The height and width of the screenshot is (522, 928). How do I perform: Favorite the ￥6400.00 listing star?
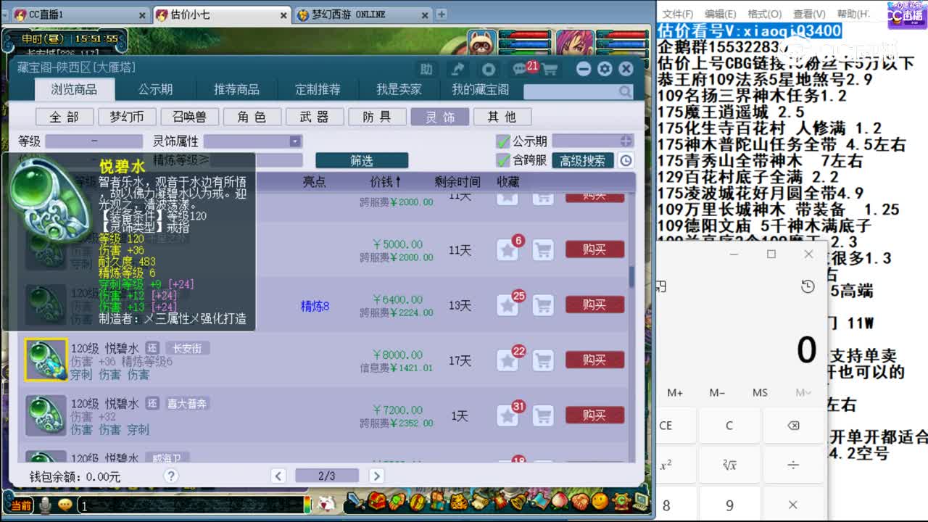click(x=507, y=305)
